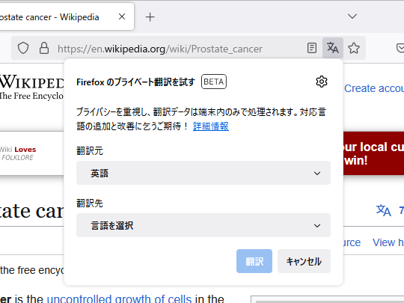
Task: Click the Firefox のプライベート翻訳を試す heading
Action: point(135,82)
